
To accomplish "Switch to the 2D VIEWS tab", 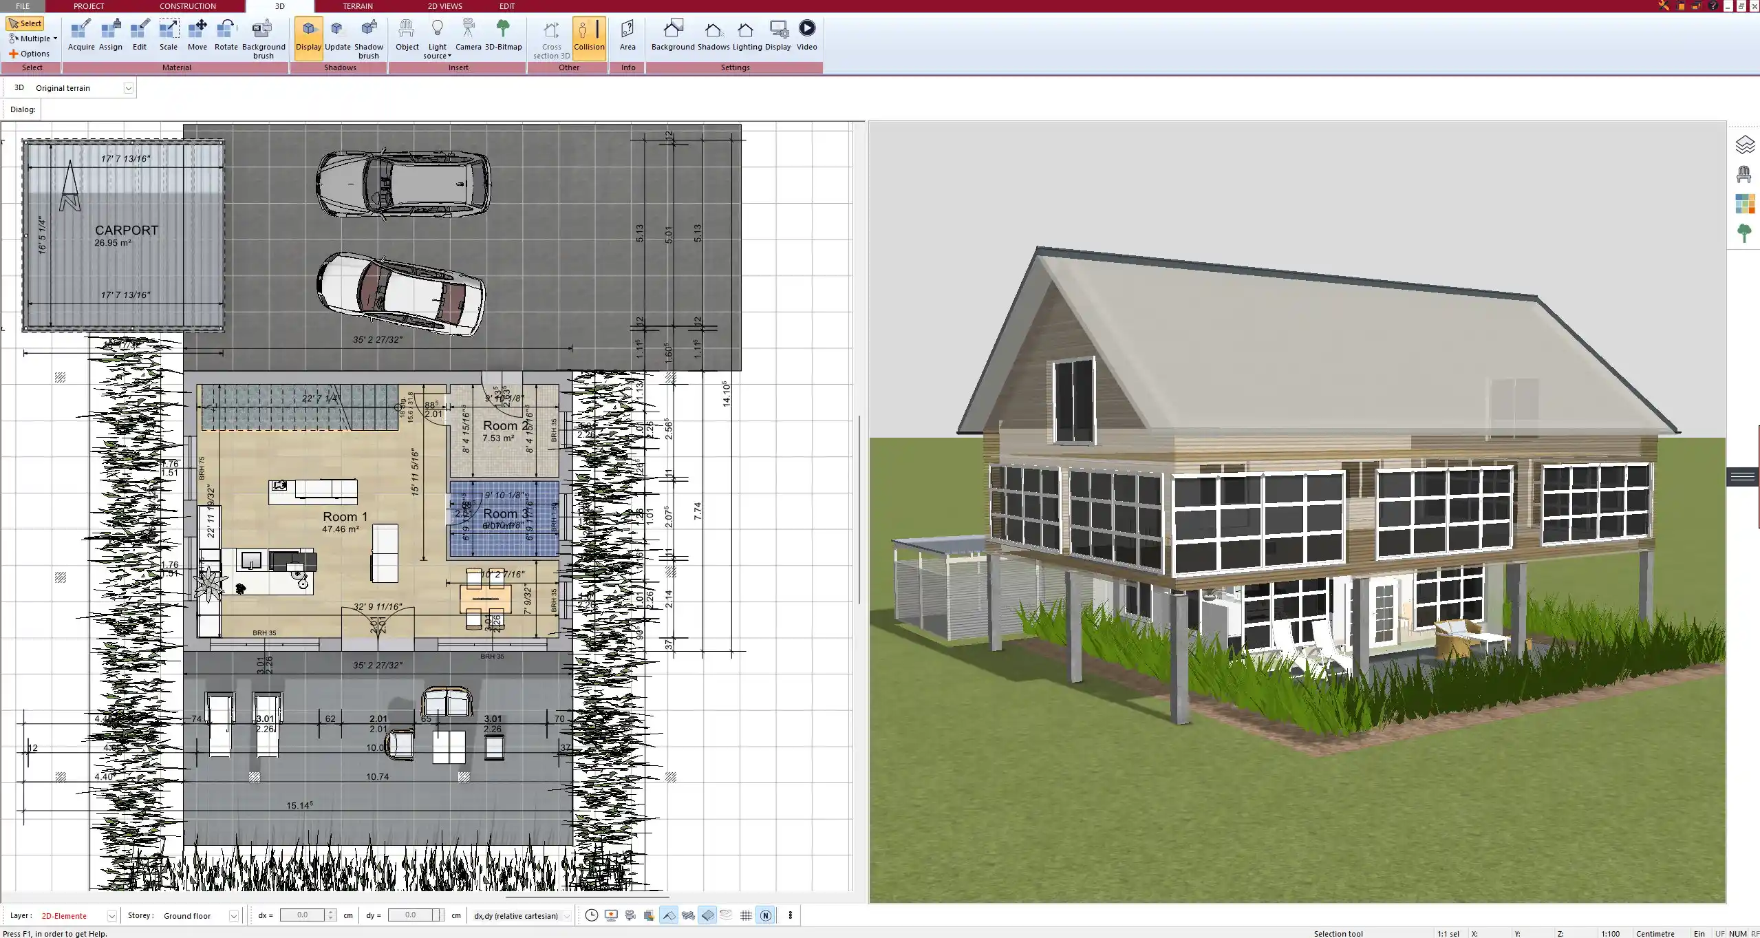I will pos(444,6).
